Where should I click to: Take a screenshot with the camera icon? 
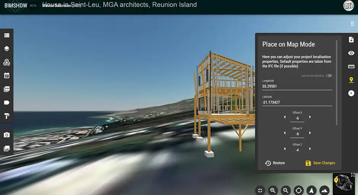6,135
